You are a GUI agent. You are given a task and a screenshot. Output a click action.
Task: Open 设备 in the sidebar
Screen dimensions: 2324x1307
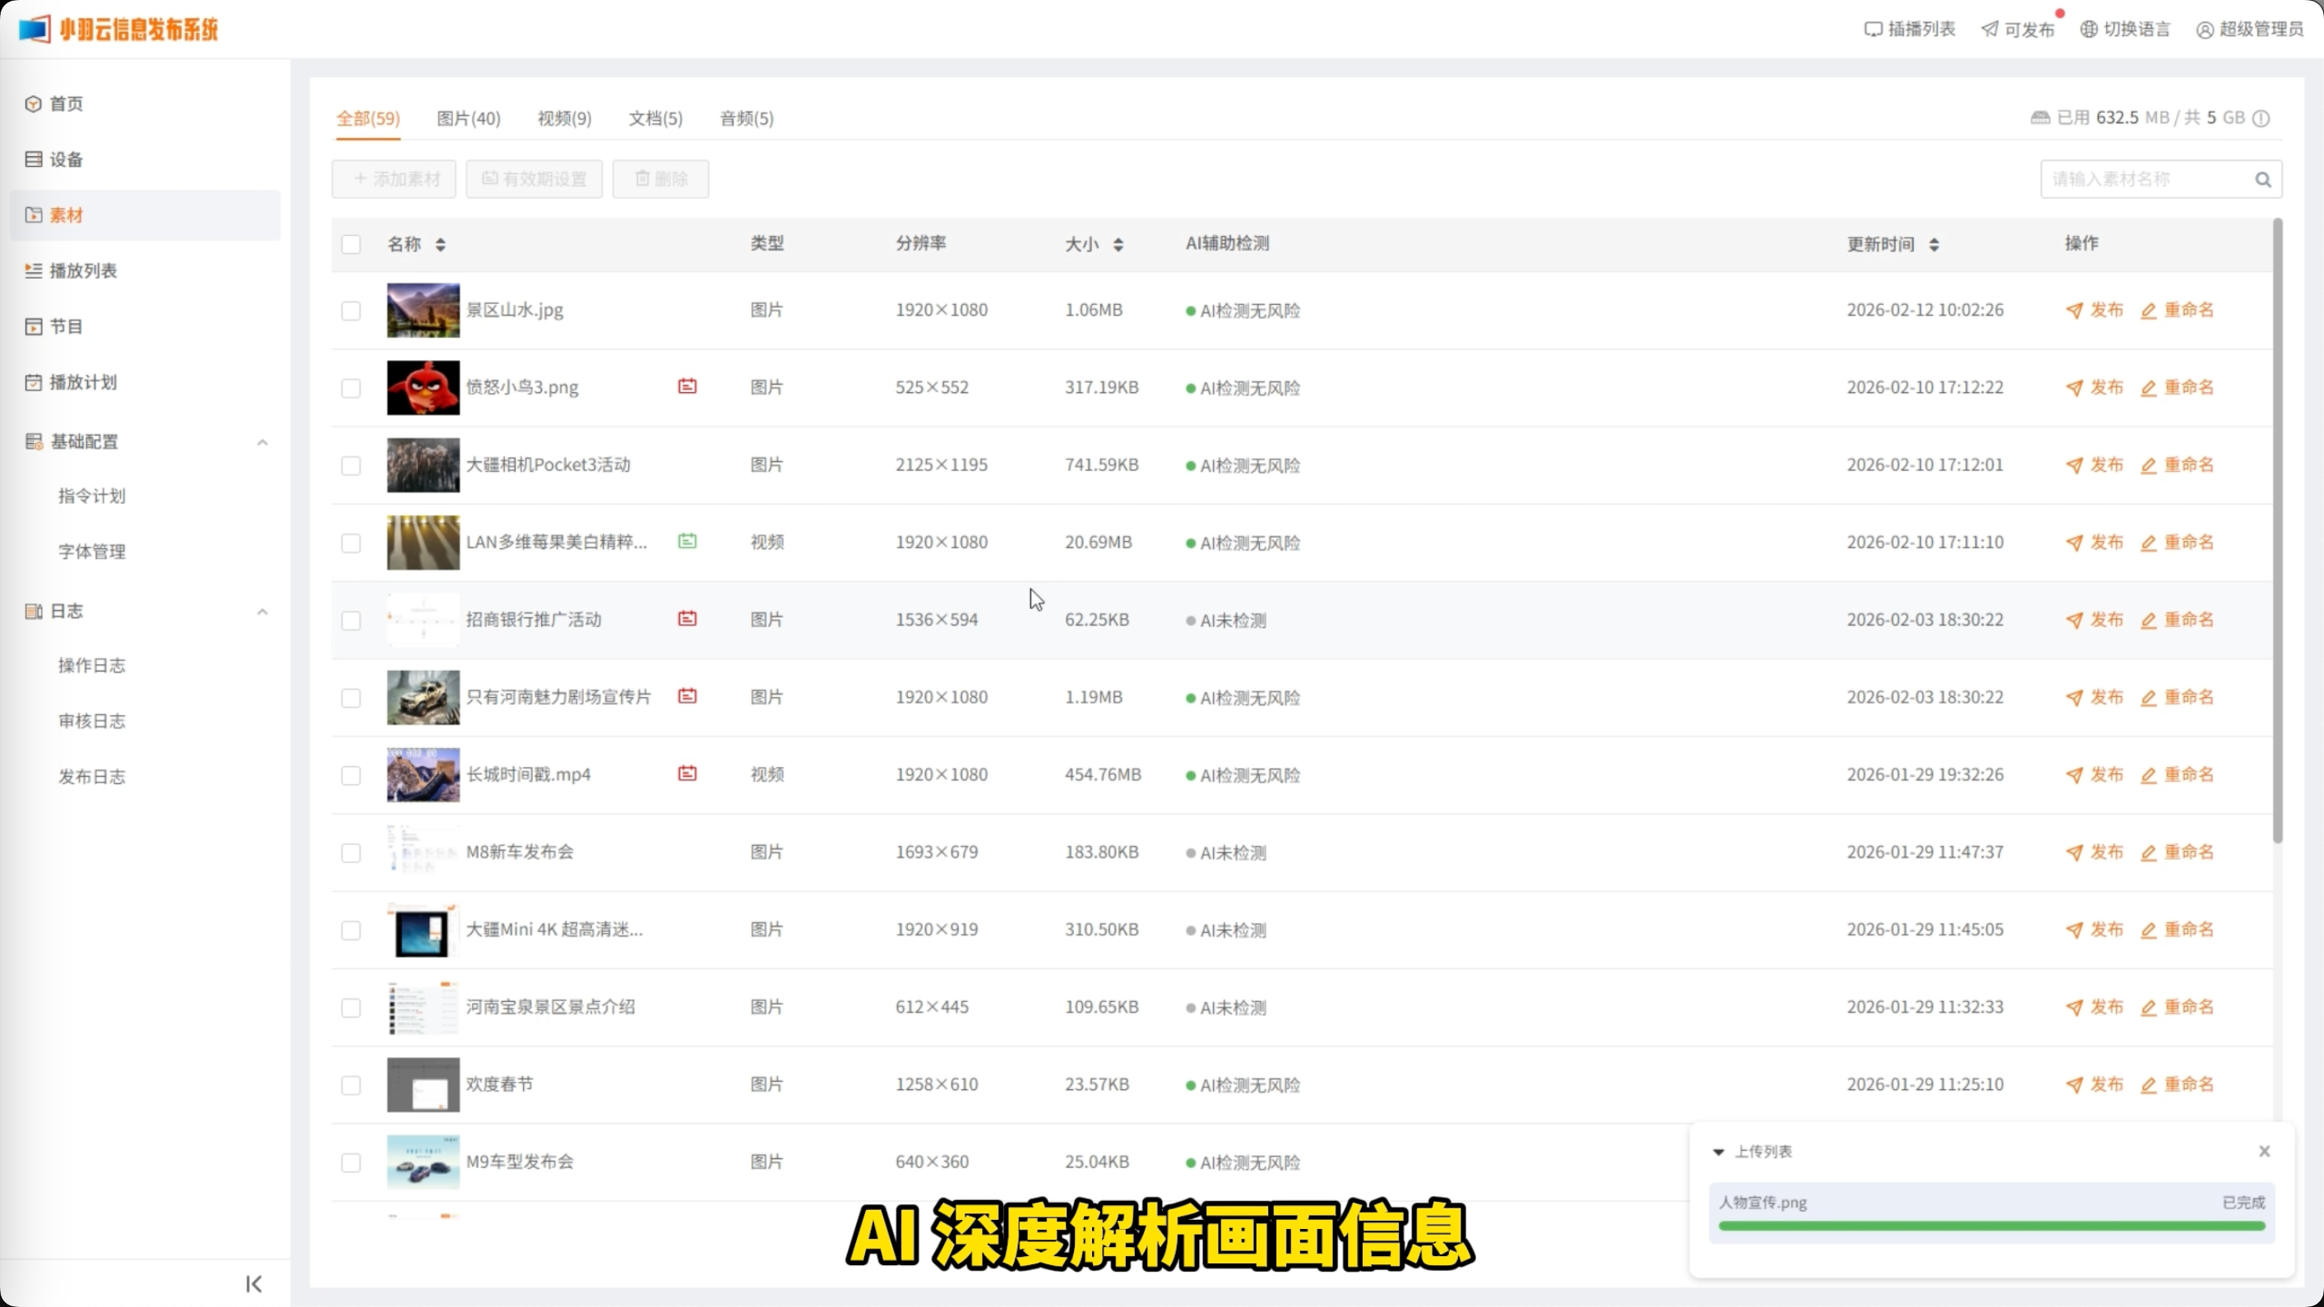[65, 159]
